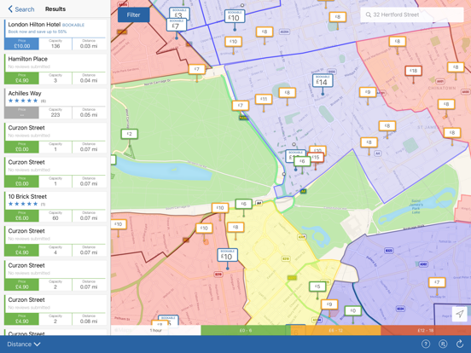Open the help question-mark icon
Image resolution: width=471 pixels, height=353 pixels.
[426, 344]
